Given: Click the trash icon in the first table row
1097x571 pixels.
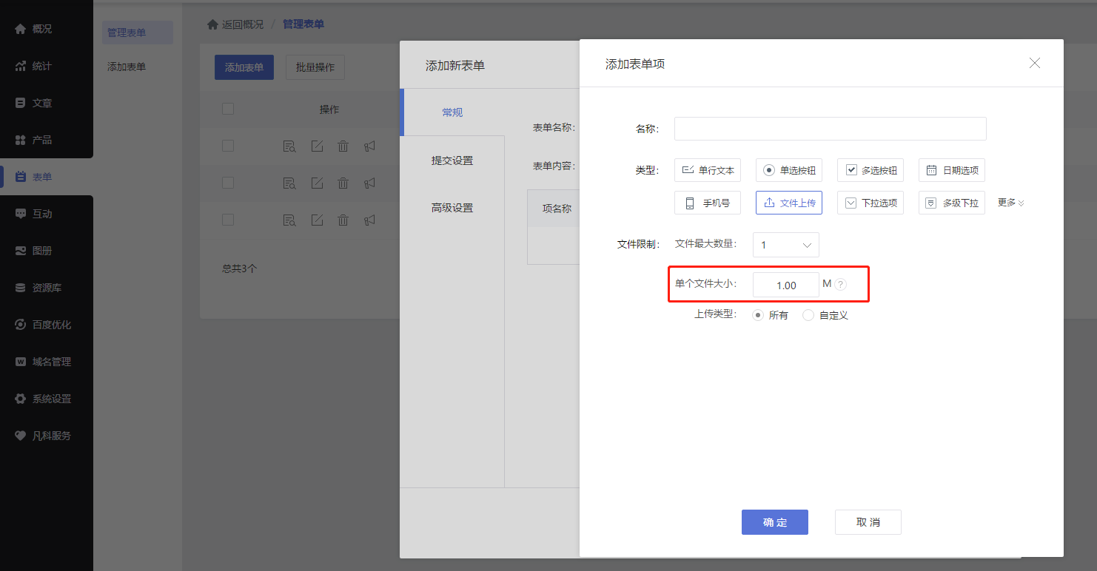Looking at the screenshot, I should (343, 146).
